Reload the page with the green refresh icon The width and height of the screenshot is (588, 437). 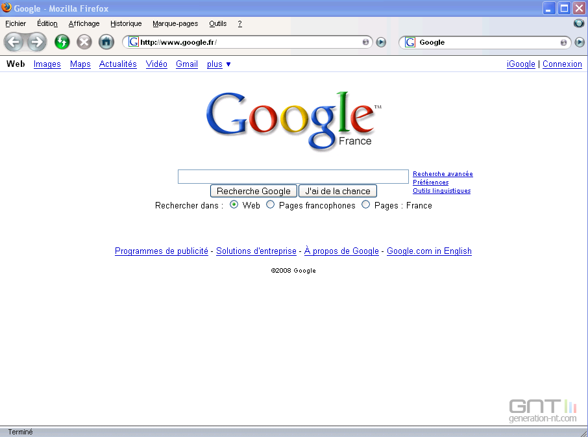[x=62, y=42]
